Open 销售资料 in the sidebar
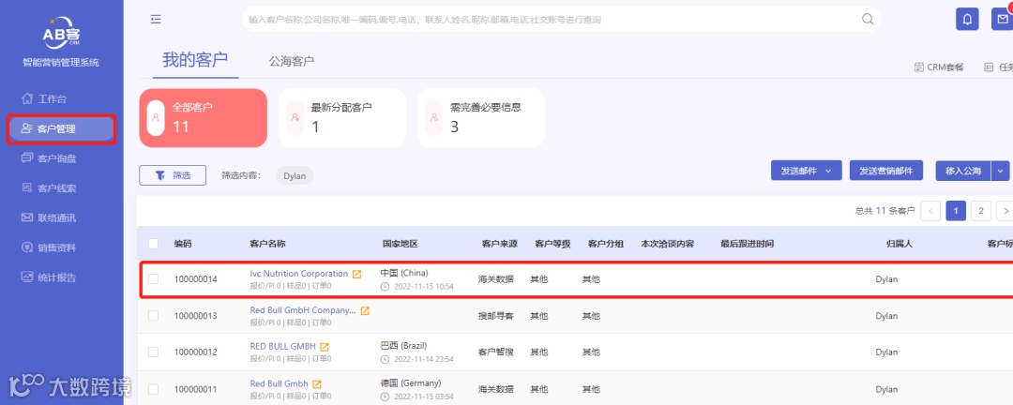1013x405 pixels. (49, 248)
